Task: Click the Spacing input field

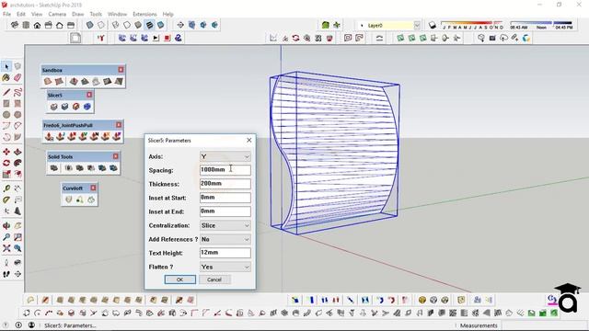Action: [225, 170]
